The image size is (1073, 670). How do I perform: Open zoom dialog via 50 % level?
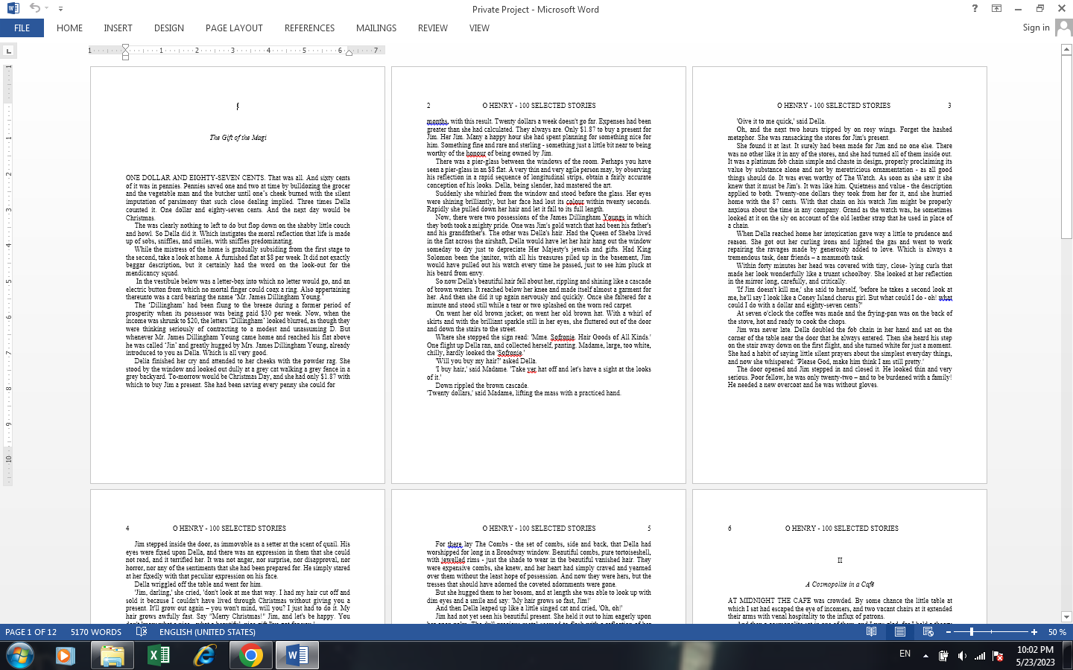1057,632
